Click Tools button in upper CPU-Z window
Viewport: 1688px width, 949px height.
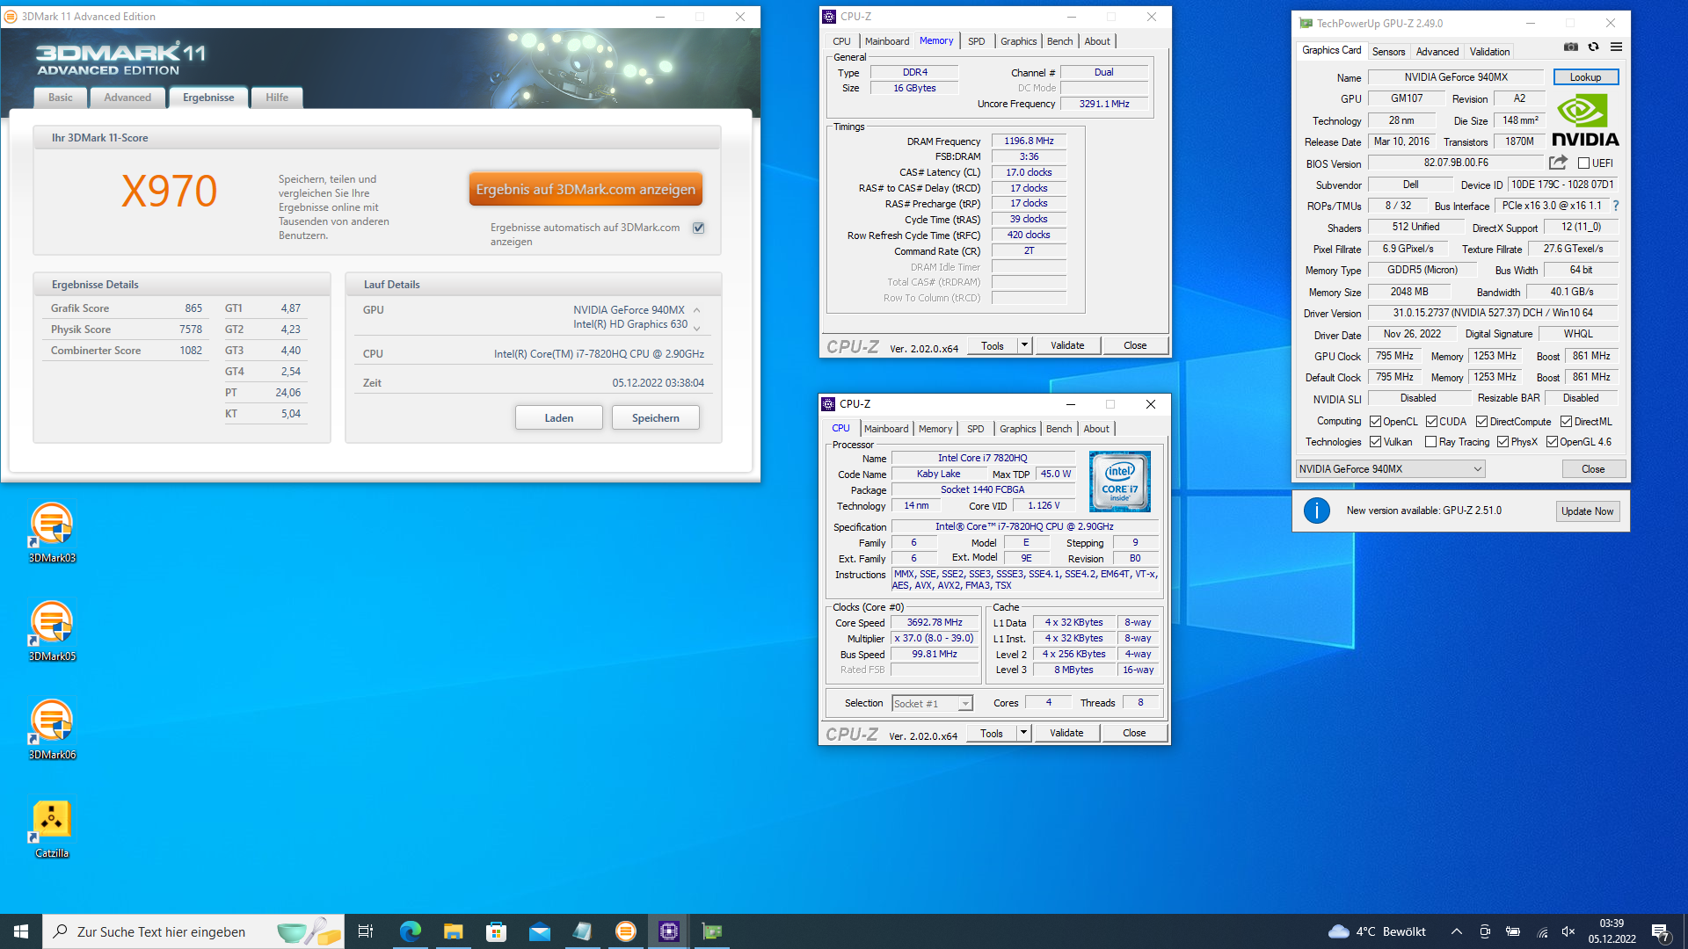pyautogui.click(x=993, y=345)
